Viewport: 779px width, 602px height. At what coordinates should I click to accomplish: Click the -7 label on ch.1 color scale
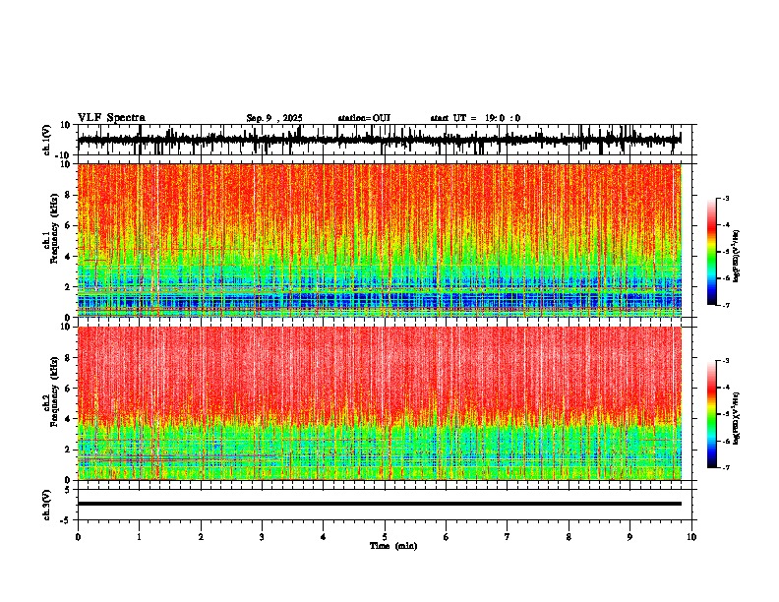click(x=726, y=305)
